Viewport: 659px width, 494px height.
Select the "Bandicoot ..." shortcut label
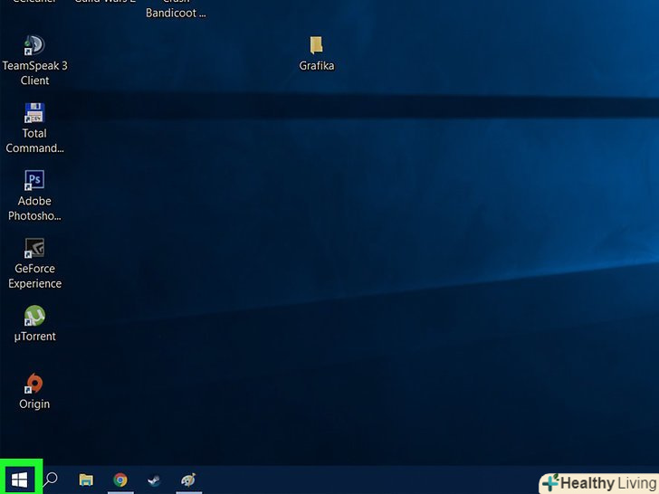pyautogui.click(x=176, y=13)
